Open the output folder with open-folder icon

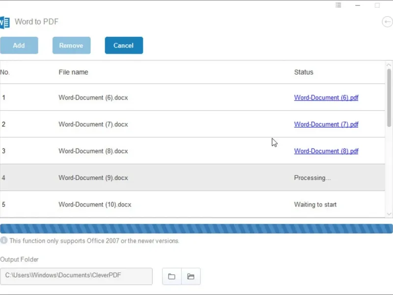[x=191, y=276]
